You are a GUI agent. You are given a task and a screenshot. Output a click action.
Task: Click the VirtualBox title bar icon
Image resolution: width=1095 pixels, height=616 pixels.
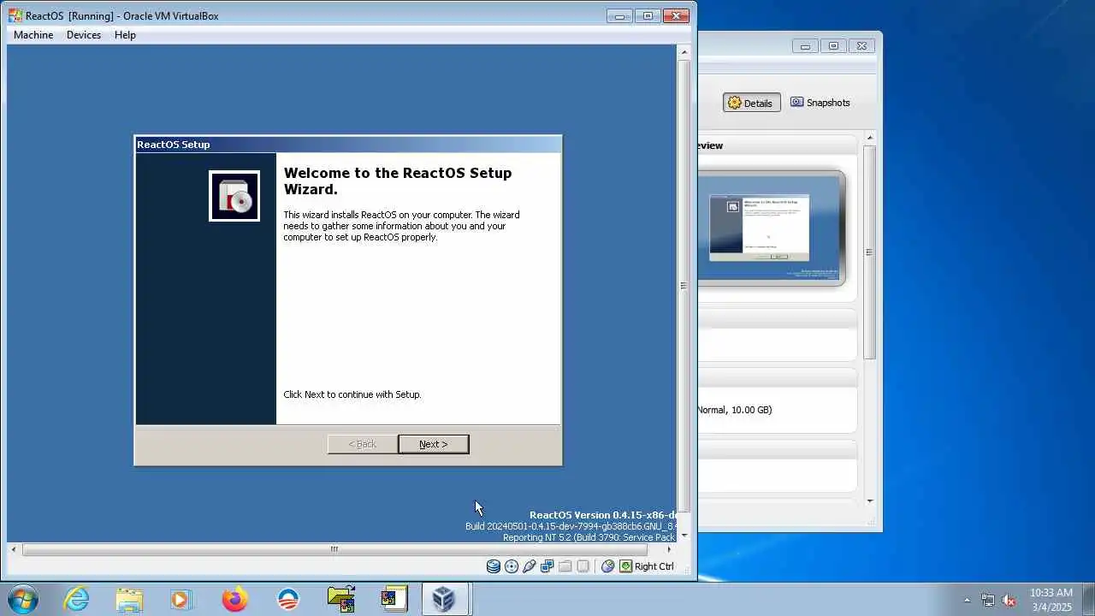point(15,15)
